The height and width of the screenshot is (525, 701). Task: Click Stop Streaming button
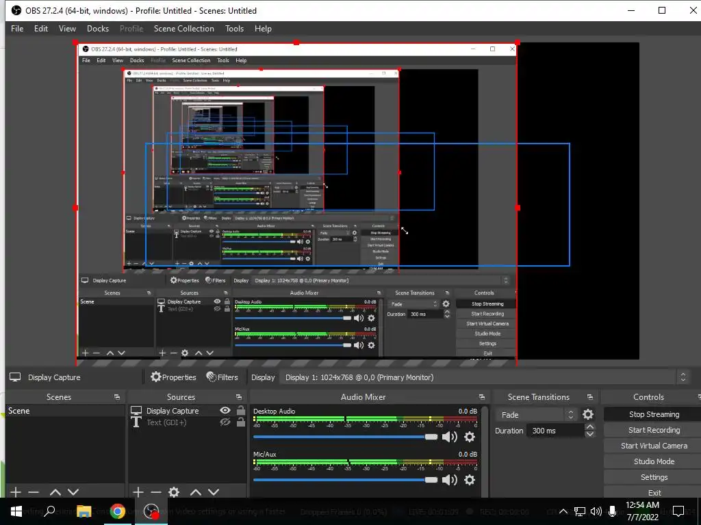pos(654,414)
